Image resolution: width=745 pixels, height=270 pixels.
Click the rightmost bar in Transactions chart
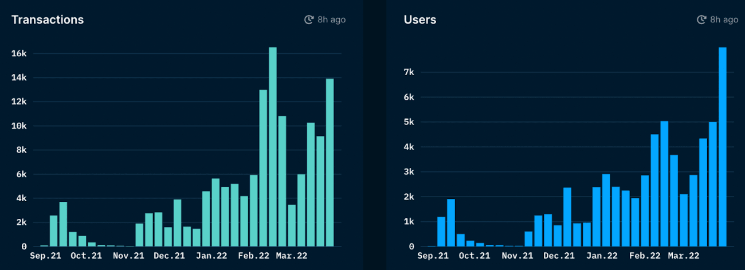[x=330, y=163]
